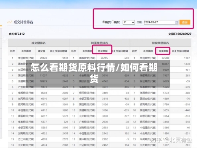This screenshot has width=197, height=148.
Task: Click the change value 9131
Action: coord(65,58)
